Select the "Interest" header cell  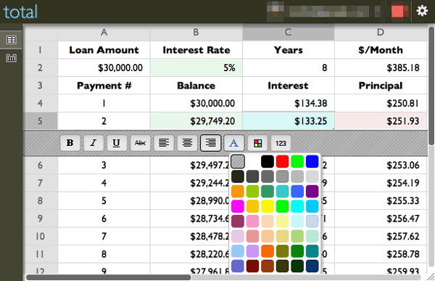289,86
